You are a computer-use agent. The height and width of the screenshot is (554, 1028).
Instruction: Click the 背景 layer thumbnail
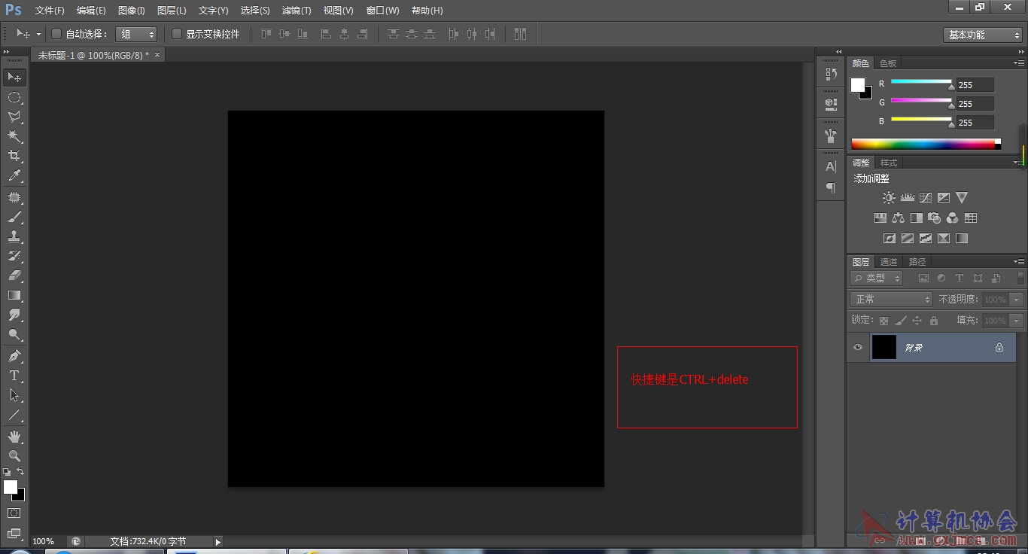click(x=884, y=347)
